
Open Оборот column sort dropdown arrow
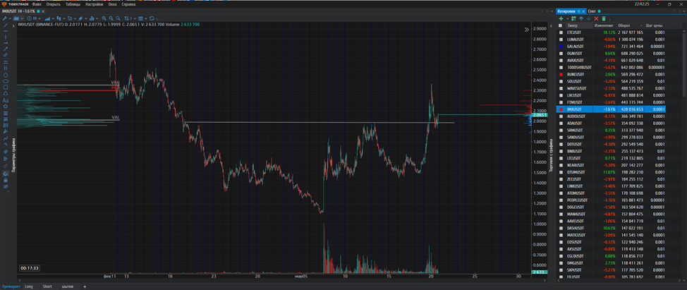coord(641,25)
